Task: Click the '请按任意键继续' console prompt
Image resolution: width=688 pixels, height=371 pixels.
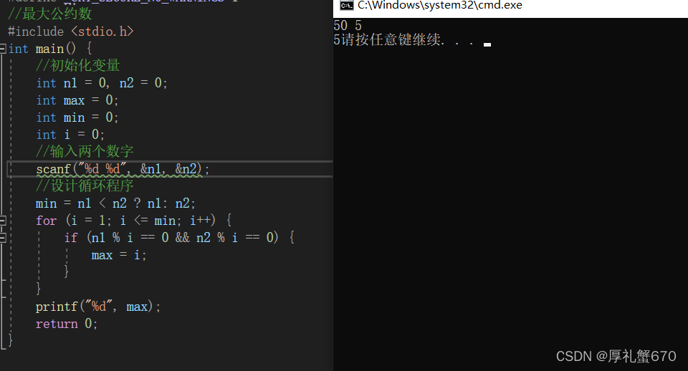Action: pos(391,40)
